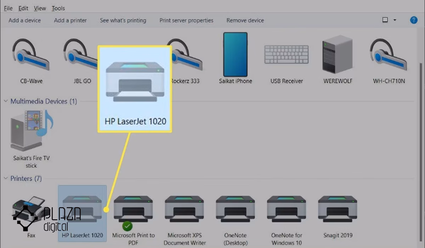Click the Multimedia Devices (1) heading text
The height and width of the screenshot is (248, 425).
pyautogui.click(x=44, y=101)
